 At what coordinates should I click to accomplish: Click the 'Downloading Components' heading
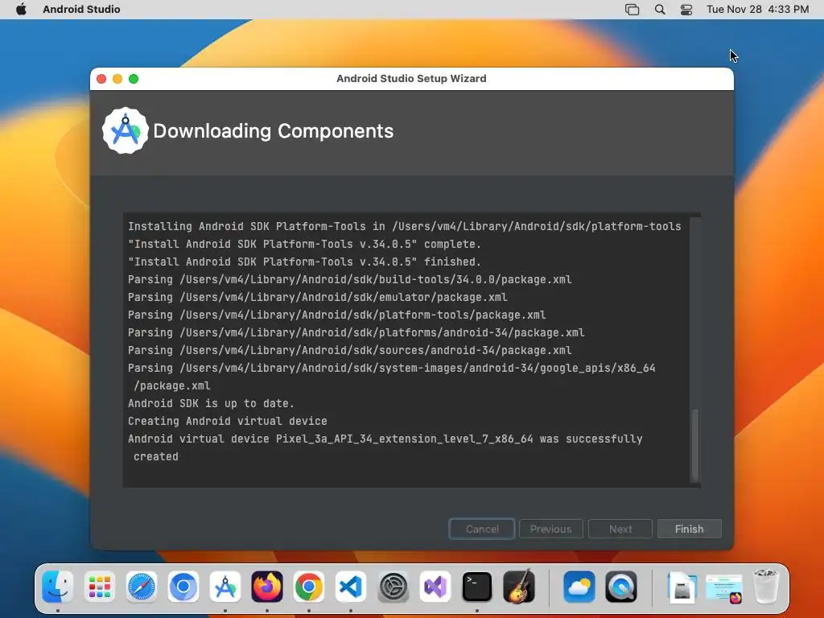(x=274, y=131)
